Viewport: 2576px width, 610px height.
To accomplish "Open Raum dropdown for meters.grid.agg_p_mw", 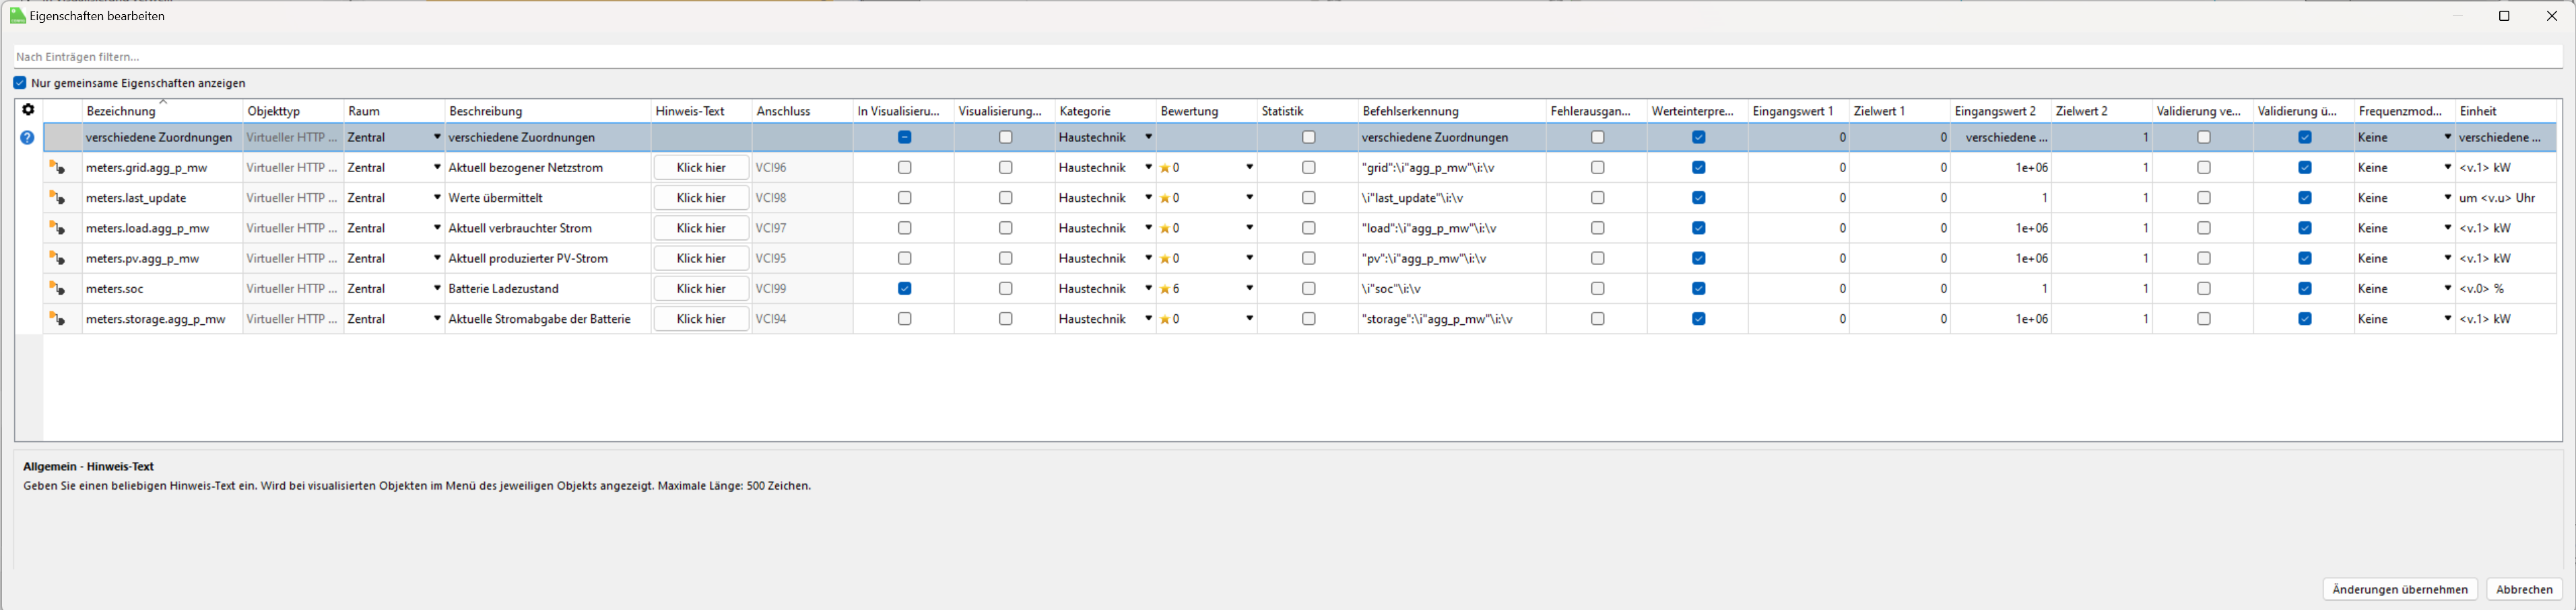I will [x=437, y=167].
